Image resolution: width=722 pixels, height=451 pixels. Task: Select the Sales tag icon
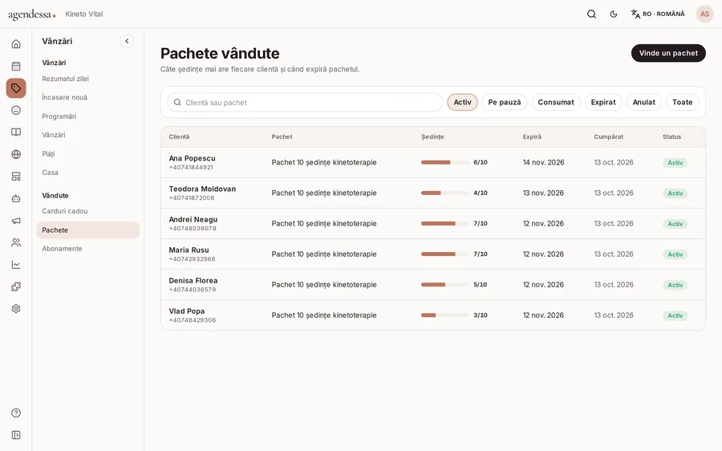16,88
